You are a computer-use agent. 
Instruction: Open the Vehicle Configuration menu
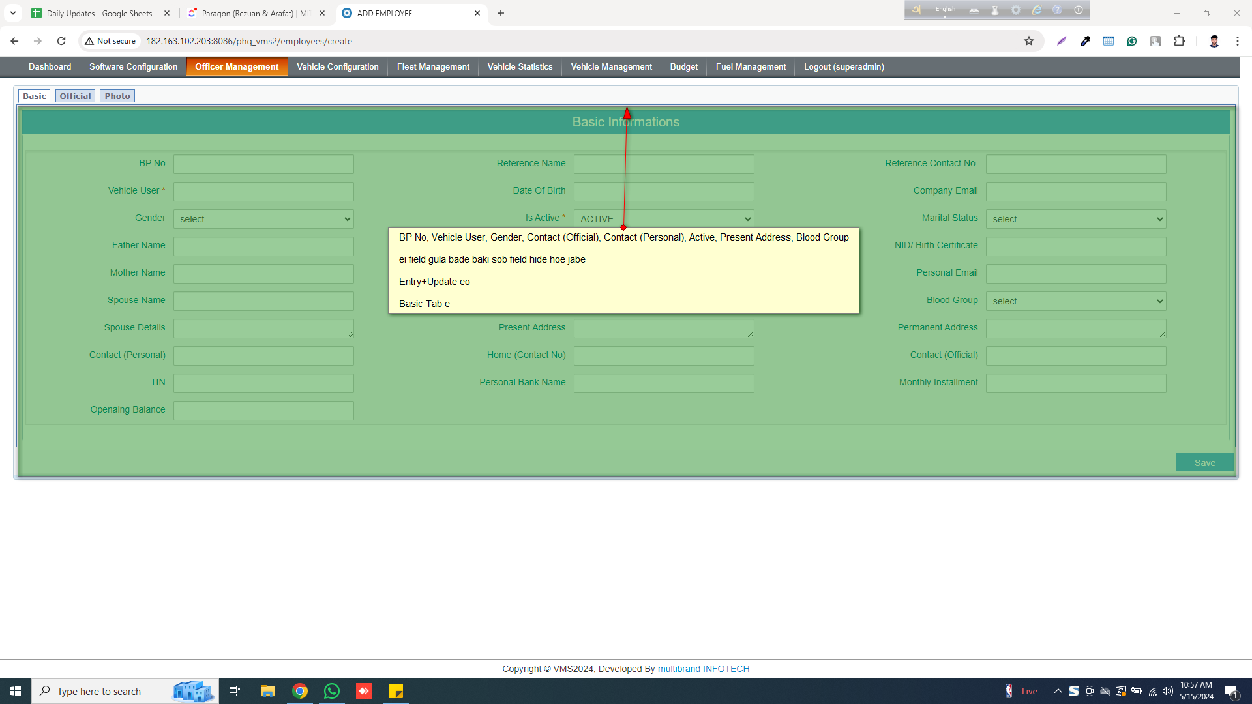tap(337, 66)
